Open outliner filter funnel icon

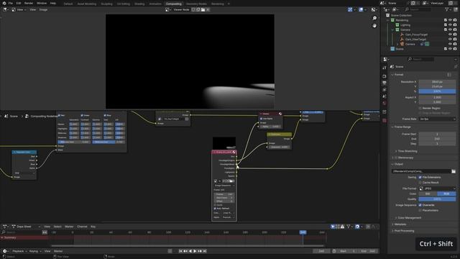[x=447, y=9]
